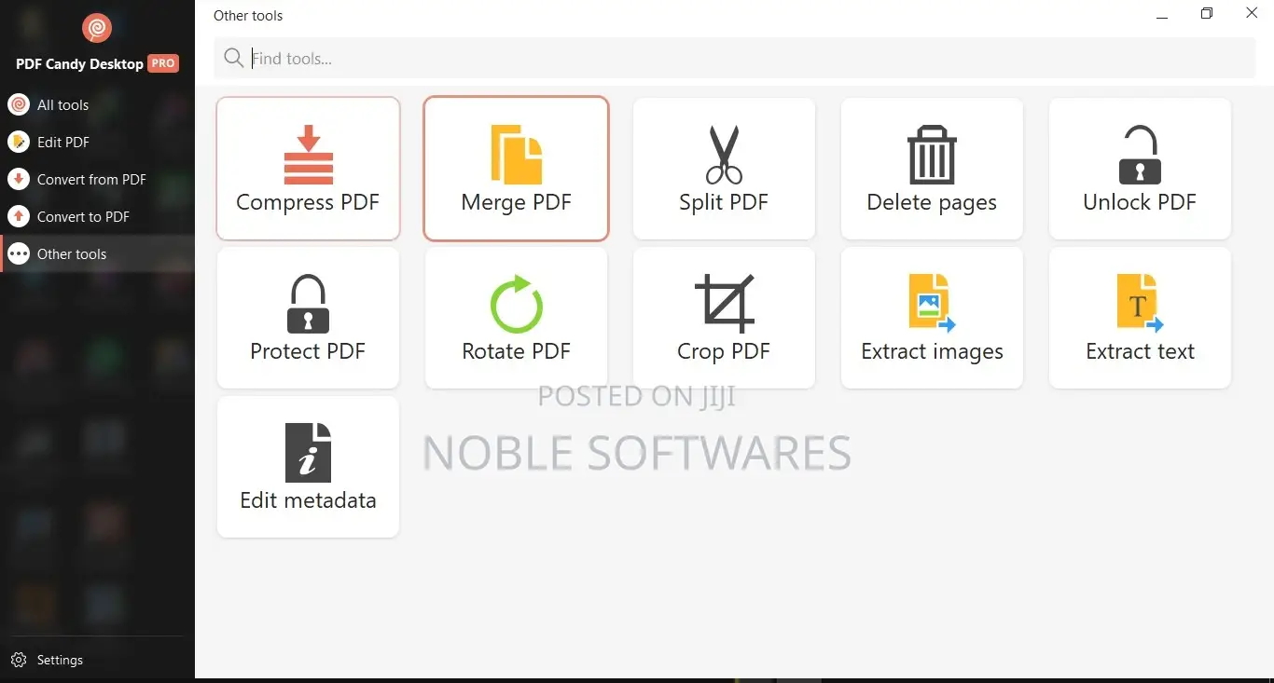Open the Delete pages trash icon
Image resolution: width=1274 pixels, height=683 pixels.
click(x=932, y=155)
